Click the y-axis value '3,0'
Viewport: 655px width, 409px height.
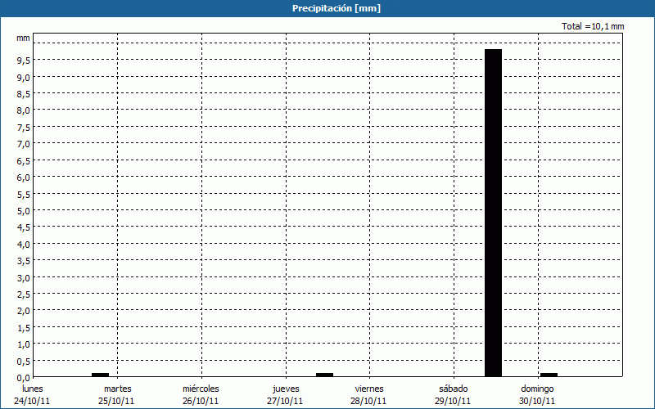click(24, 277)
